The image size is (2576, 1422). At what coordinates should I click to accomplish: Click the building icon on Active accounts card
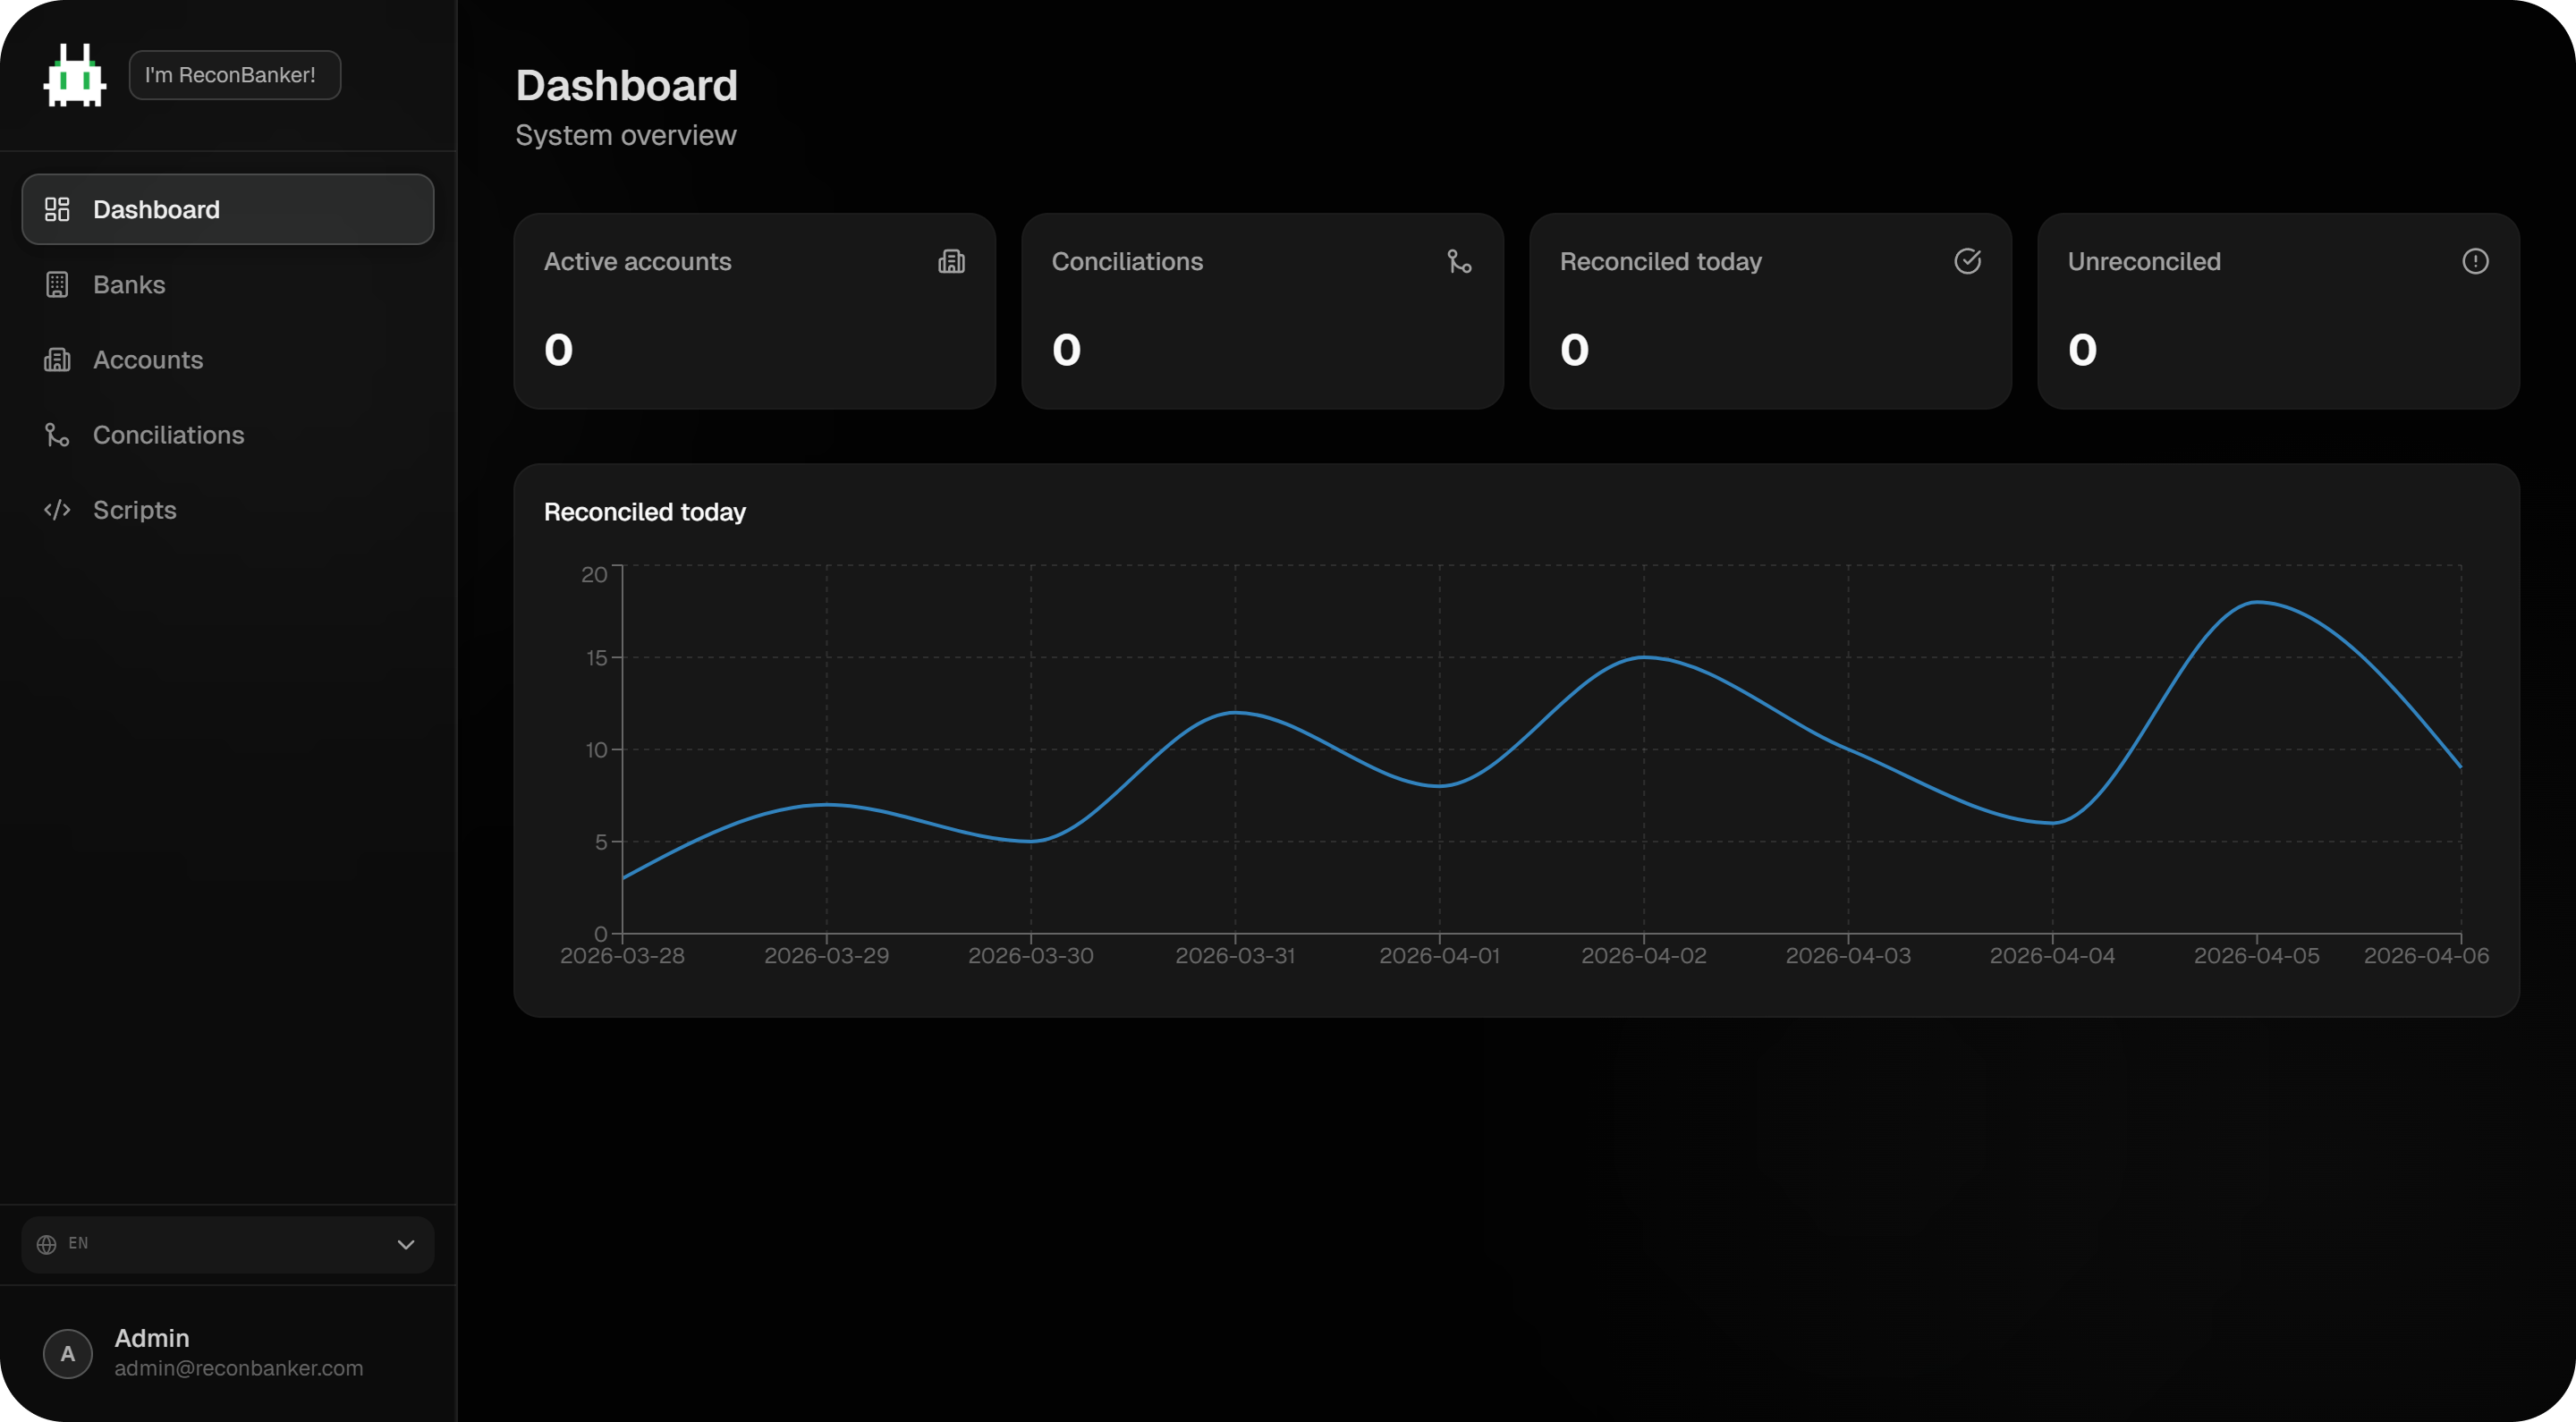coord(952,261)
